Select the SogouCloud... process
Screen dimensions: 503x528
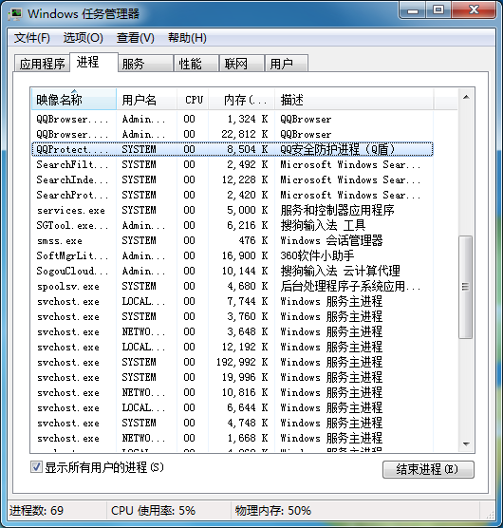(x=233, y=271)
